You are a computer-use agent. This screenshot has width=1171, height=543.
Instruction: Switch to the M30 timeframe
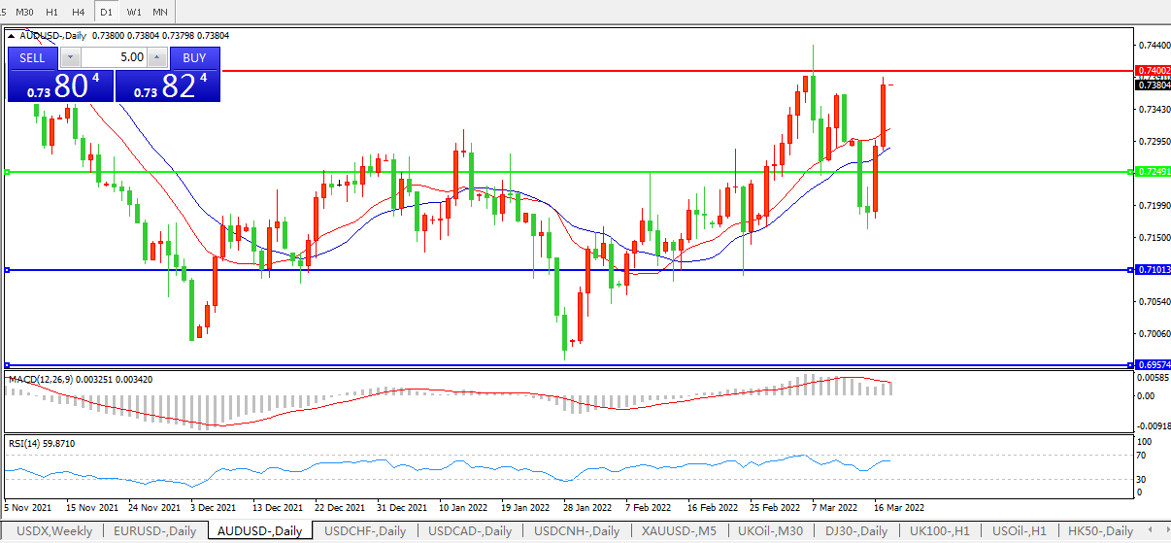pyautogui.click(x=25, y=12)
